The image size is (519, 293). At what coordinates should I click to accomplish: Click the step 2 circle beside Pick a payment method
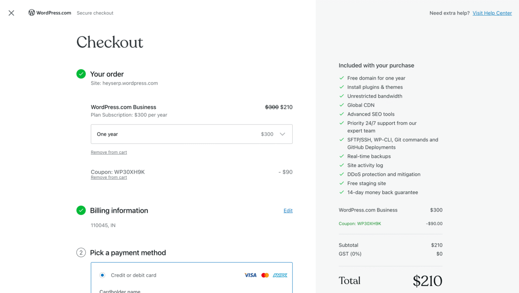(x=81, y=252)
